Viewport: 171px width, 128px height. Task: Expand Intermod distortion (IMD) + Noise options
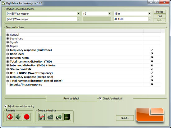[x=7, y=65]
